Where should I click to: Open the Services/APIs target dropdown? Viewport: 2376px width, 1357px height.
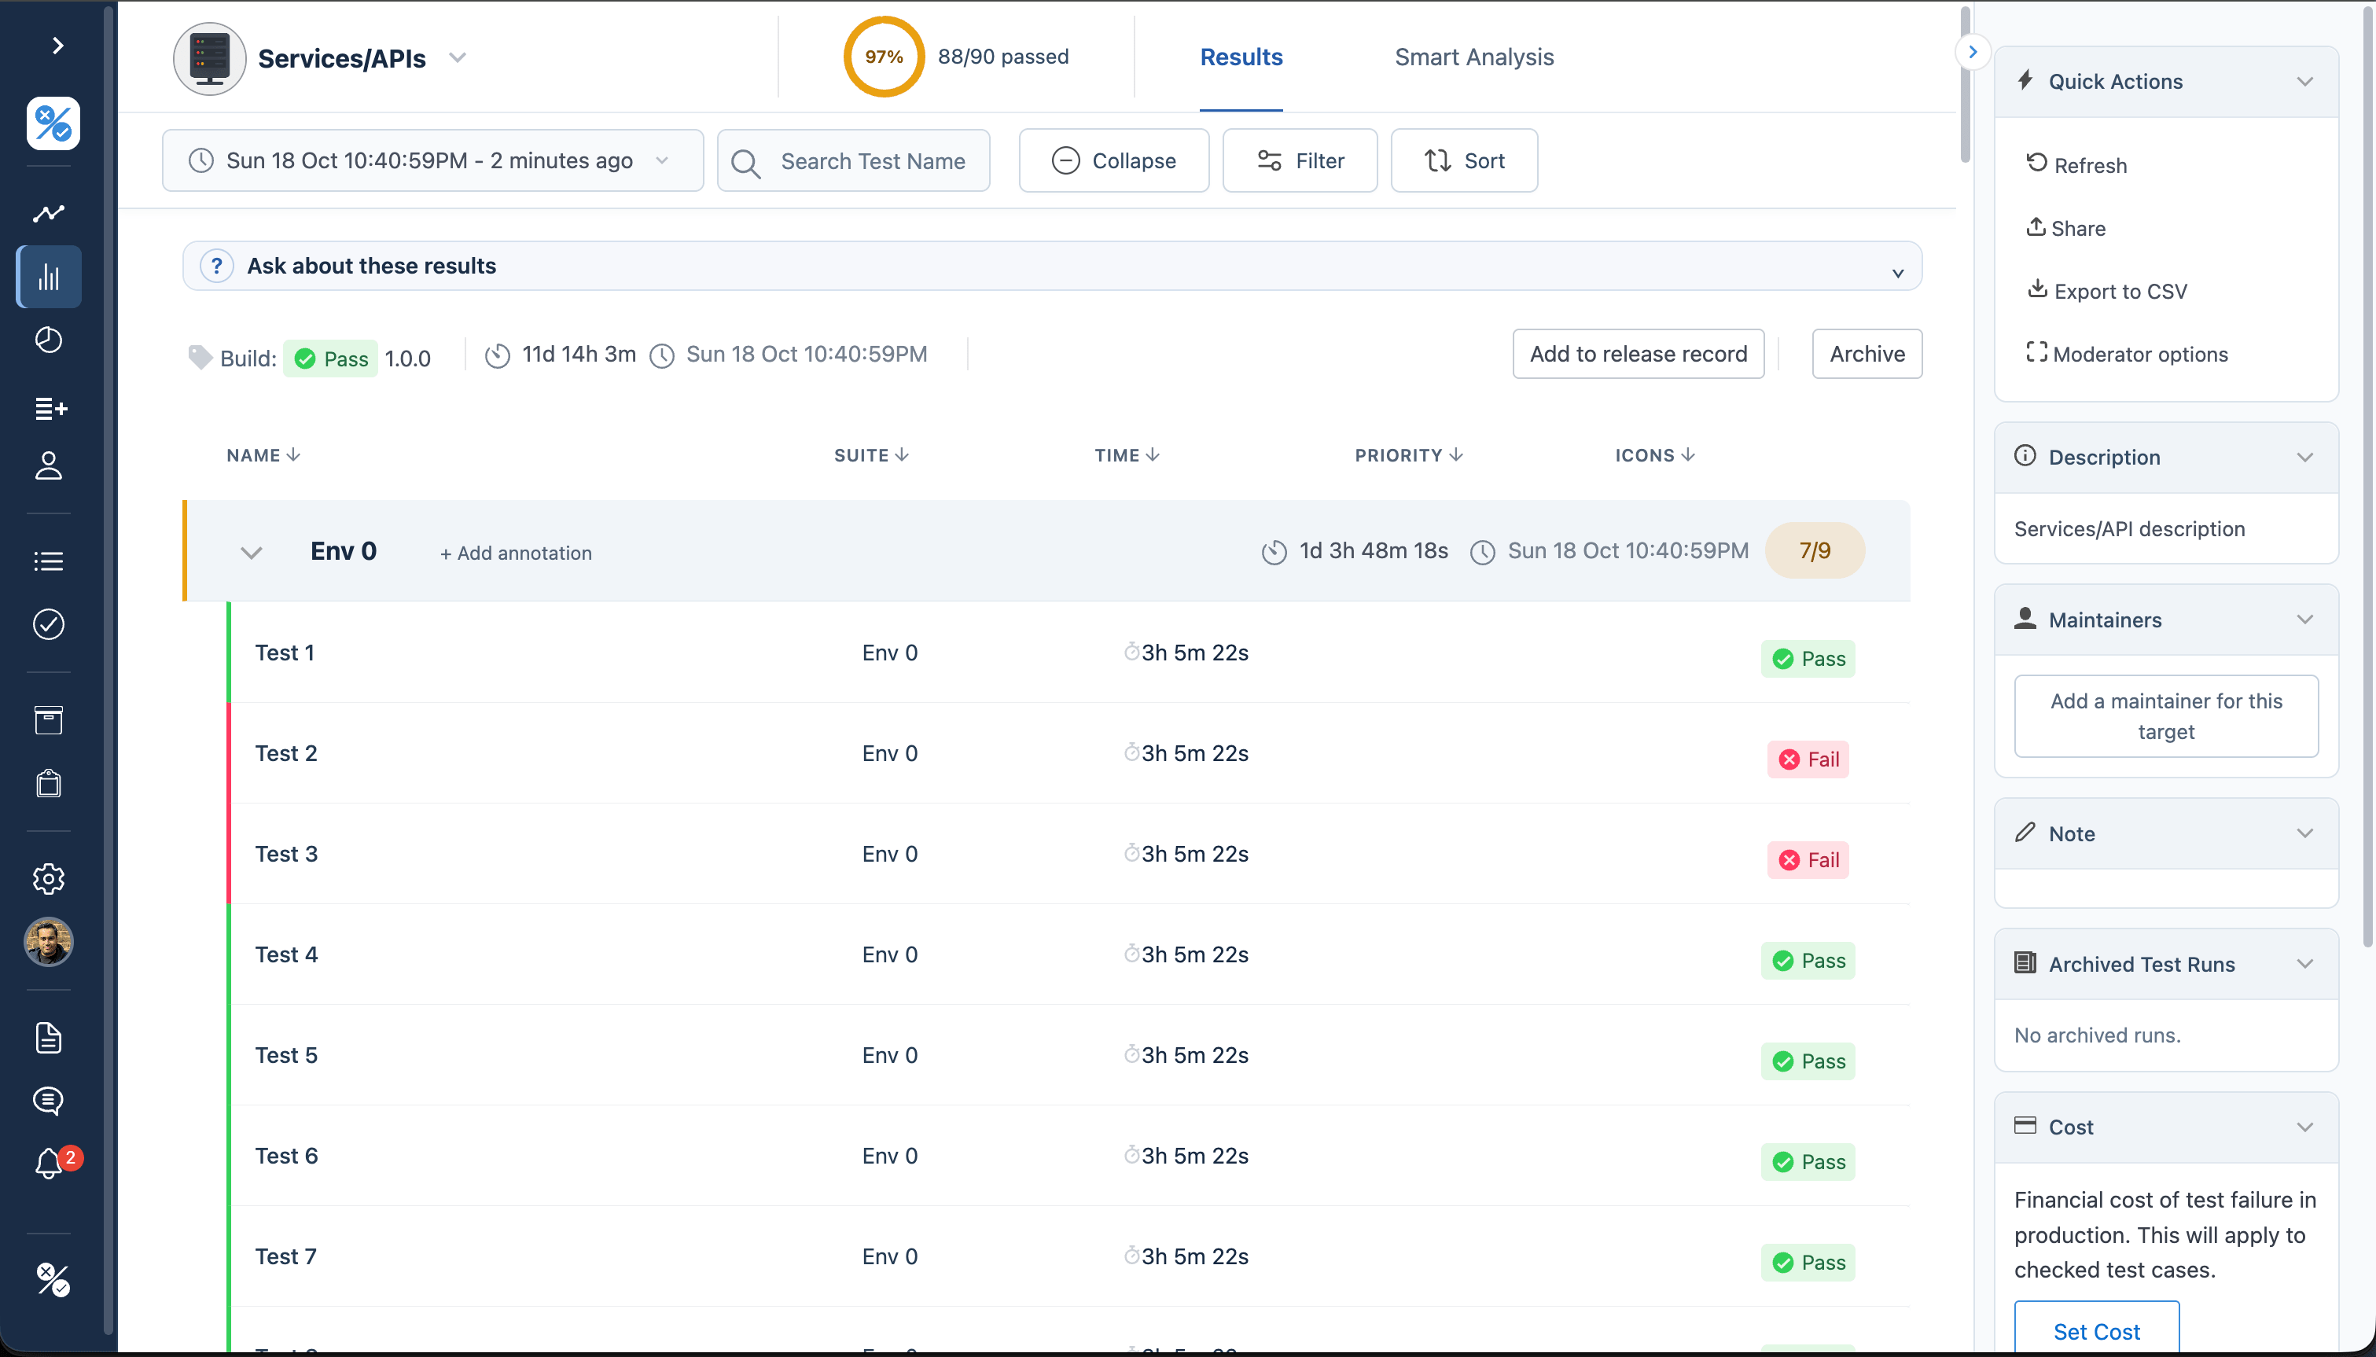click(x=458, y=57)
